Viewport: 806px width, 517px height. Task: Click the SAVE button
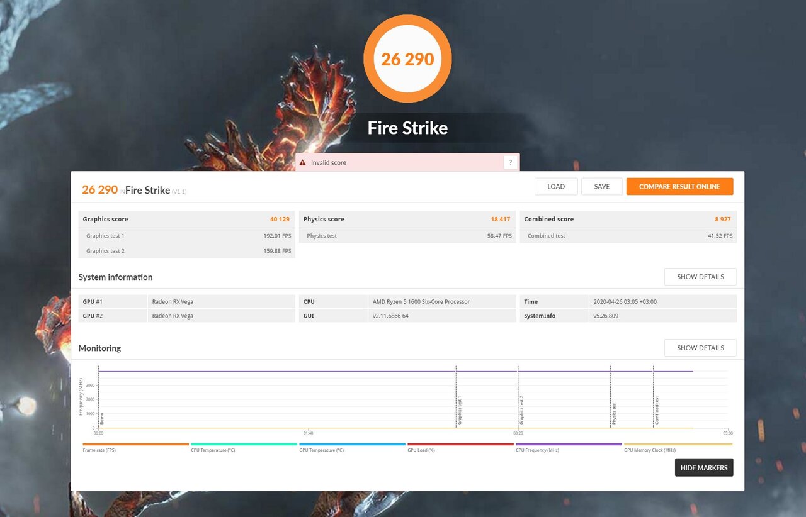[602, 186]
